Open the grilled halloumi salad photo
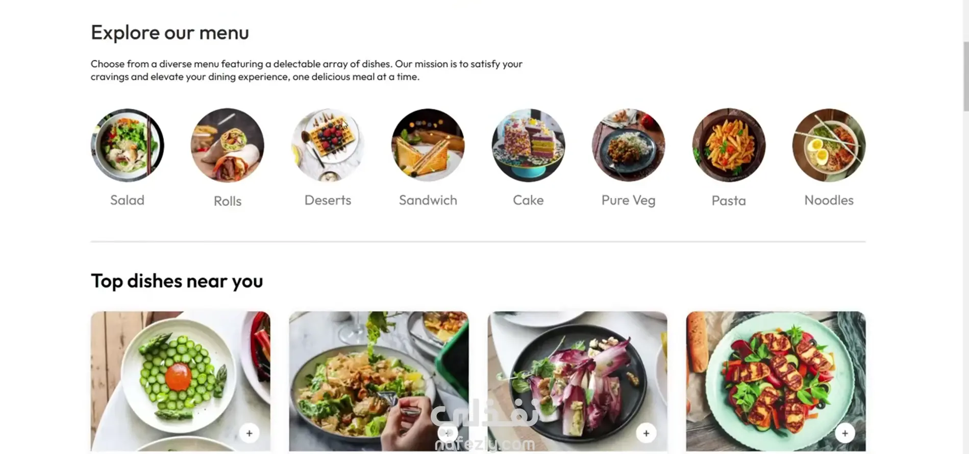The image size is (969, 454). [776, 381]
